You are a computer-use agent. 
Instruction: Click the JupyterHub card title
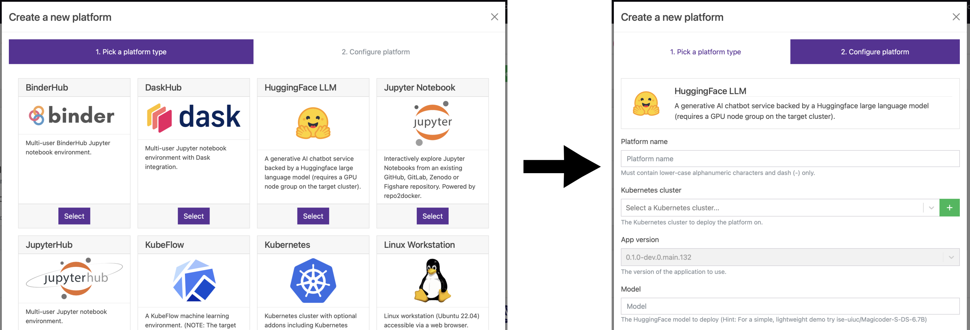point(49,245)
